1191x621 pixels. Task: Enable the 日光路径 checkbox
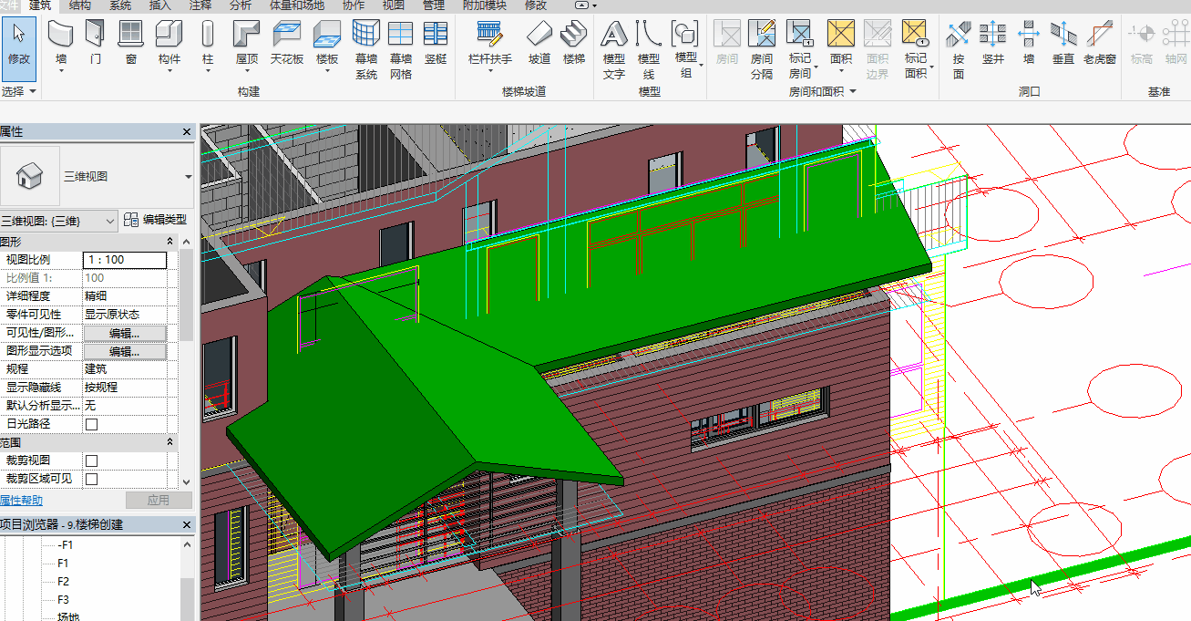(x=91, y=424)
